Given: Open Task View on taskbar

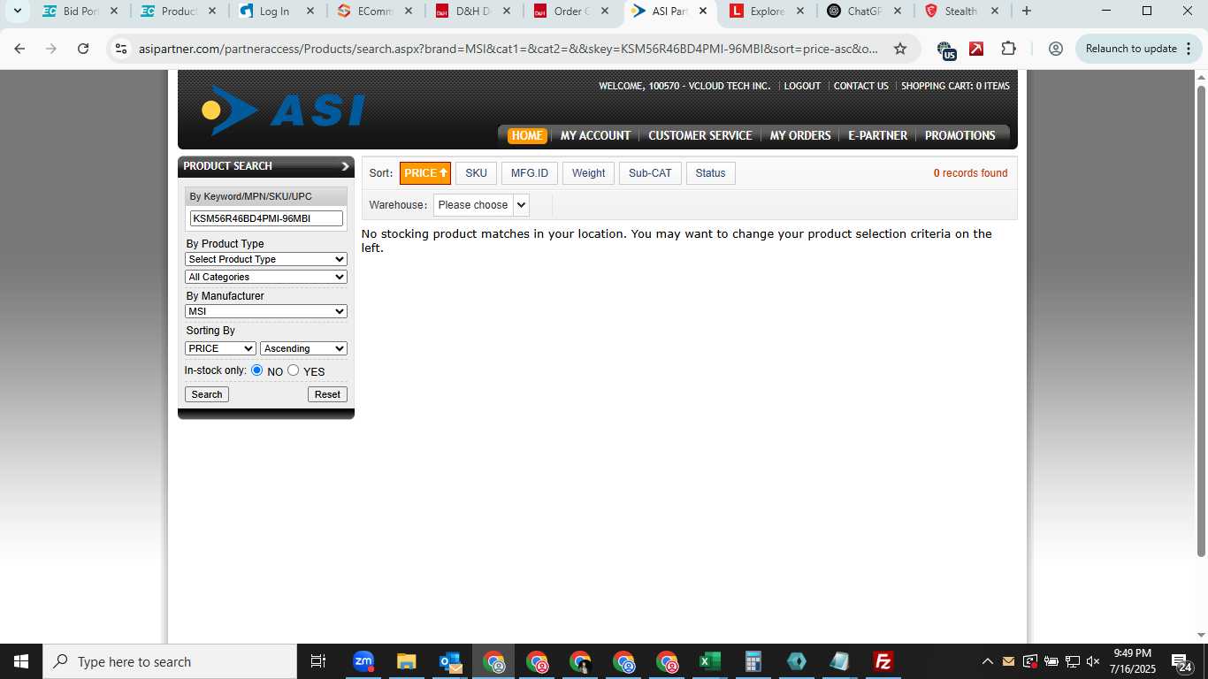Looking at the screenshot, I should point(318,661).
